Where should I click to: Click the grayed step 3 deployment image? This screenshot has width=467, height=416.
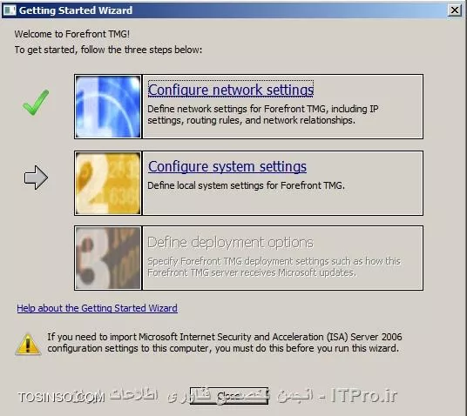point(108,258)
